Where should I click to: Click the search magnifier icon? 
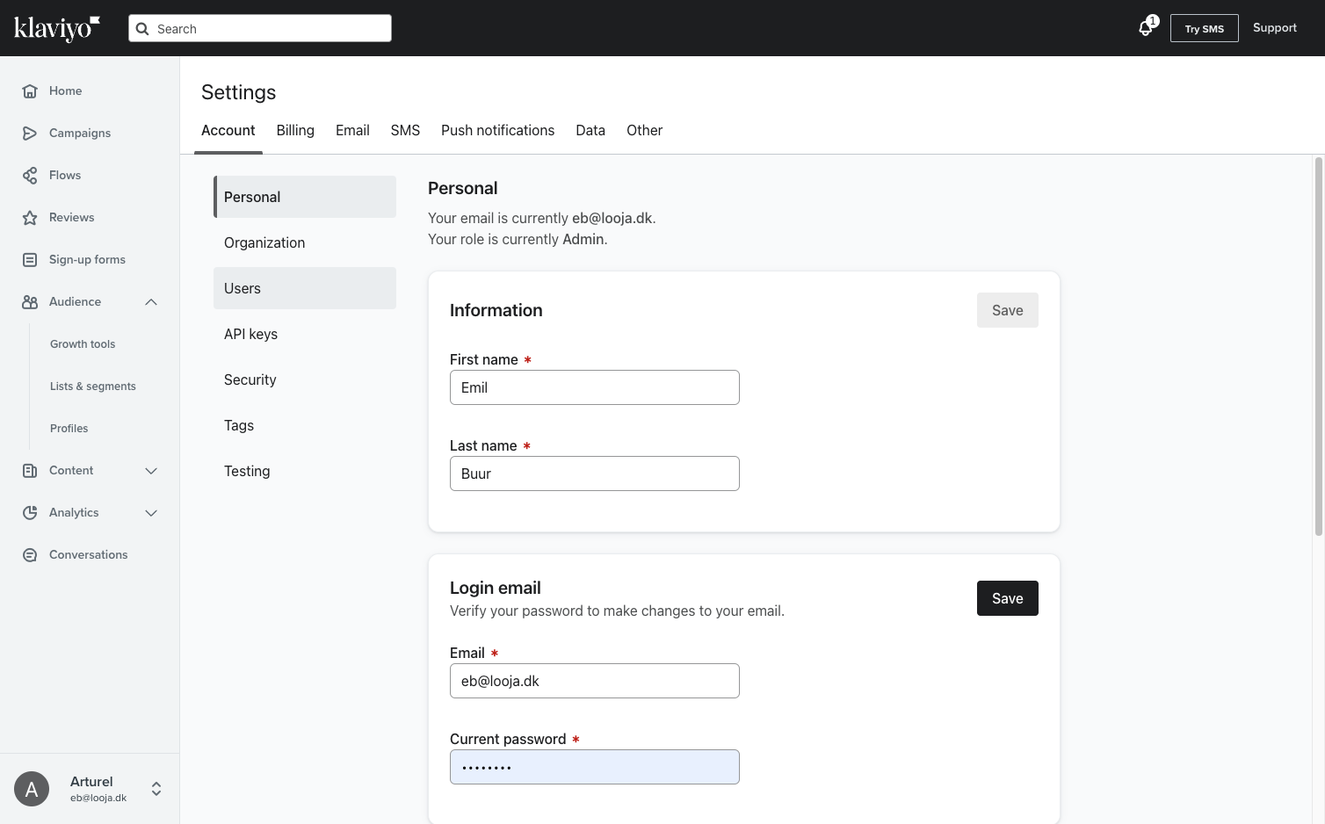[142, 29]
